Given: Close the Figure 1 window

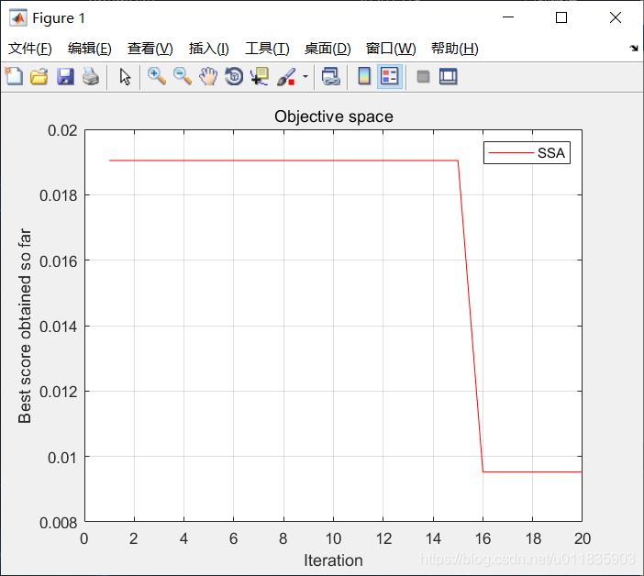Looking at the screenshot, I should pyautogui.click(x=616, y=17).
